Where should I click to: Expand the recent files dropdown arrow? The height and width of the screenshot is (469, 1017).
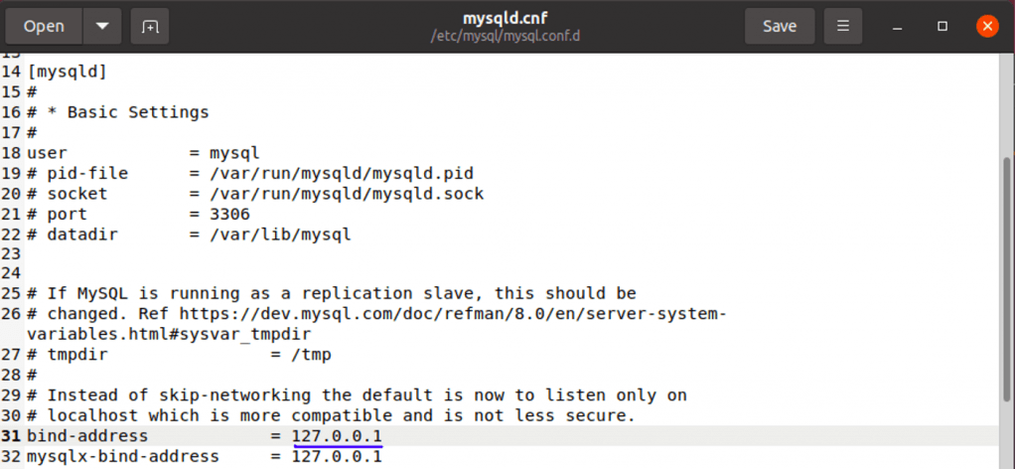click(102, 27)
